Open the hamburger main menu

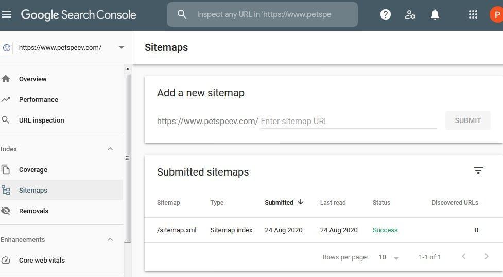(6, 14)
